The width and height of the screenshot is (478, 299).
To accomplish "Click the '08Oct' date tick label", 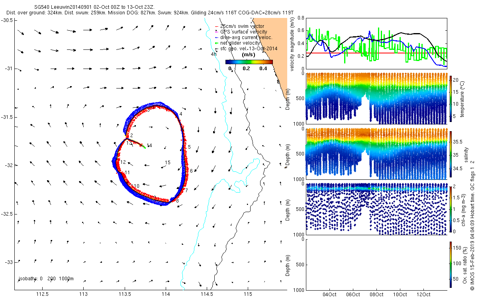I will (x=376, y=295).
